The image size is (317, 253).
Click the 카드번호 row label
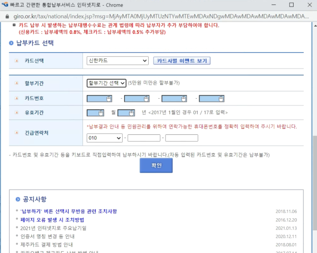34,98
